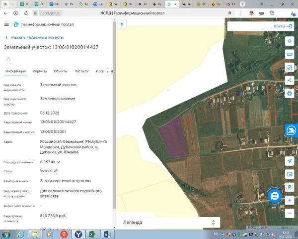Click the info panel vertical scrollbar

(x=114, y=116)
